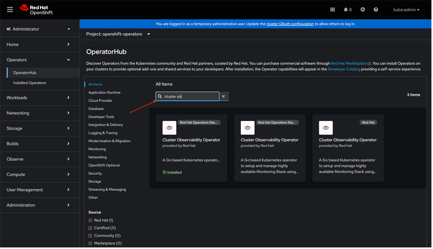Select Installed Operators in the sidebar
This screenshot has width=433, height=249.
[30, 83]
